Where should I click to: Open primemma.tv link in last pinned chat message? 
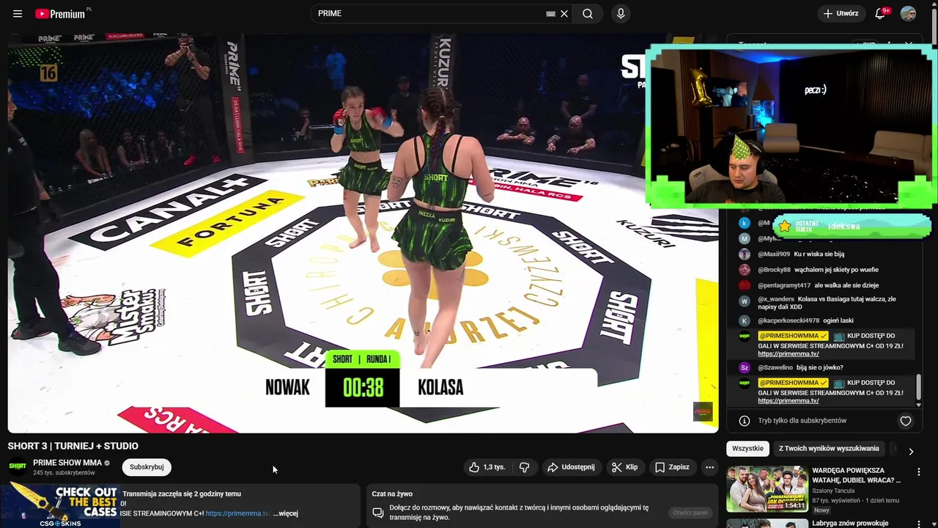[x=789, y=401]
